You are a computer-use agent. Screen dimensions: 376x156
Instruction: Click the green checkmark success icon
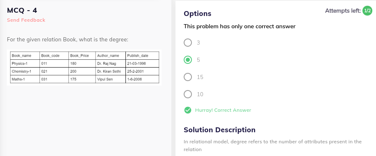[188, 110]
